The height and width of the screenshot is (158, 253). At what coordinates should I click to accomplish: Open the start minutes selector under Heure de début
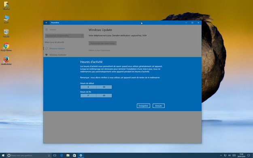coord(104,87)
